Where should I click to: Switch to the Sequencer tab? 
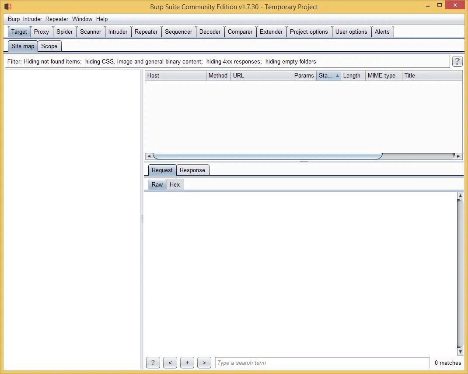178,32
